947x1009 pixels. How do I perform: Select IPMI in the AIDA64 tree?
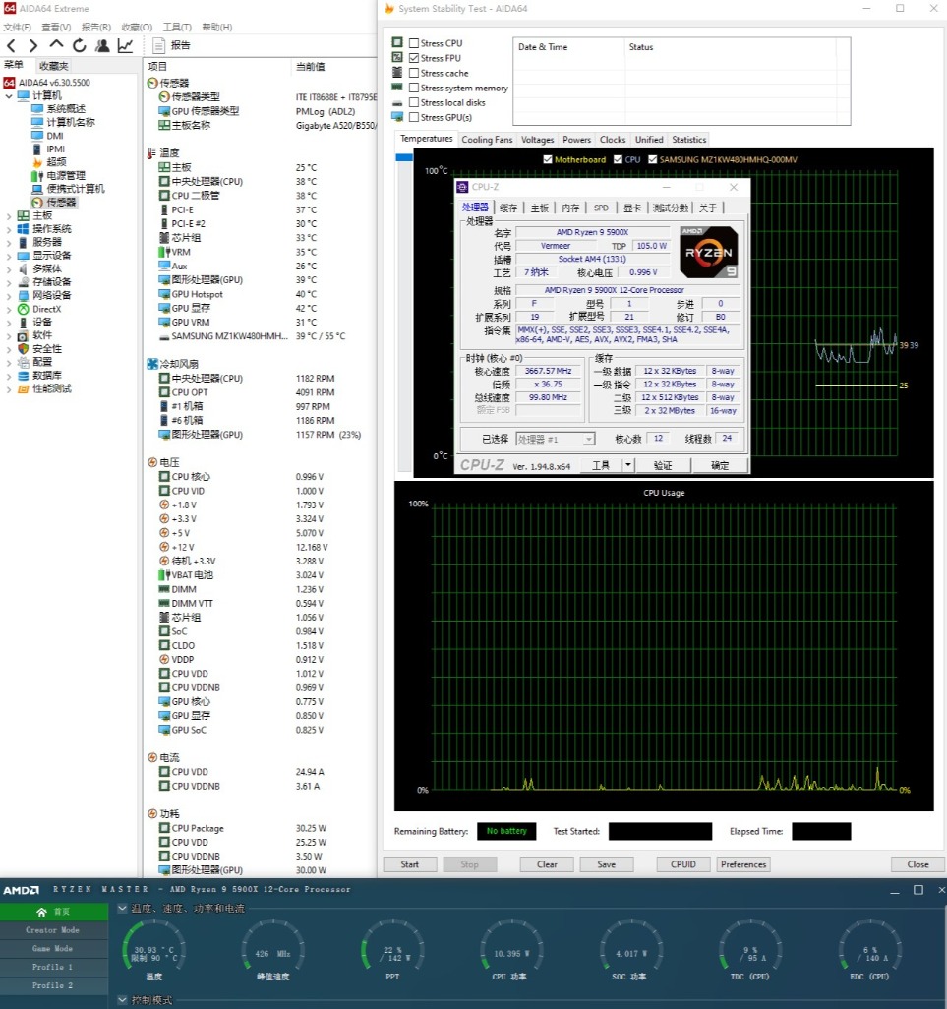point(56,148)
